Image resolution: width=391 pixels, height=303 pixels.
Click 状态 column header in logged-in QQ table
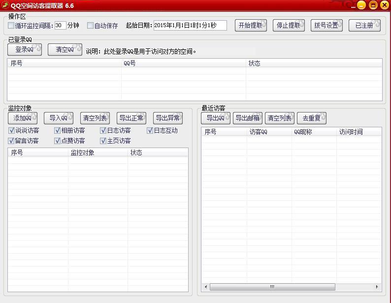[314, 63]
